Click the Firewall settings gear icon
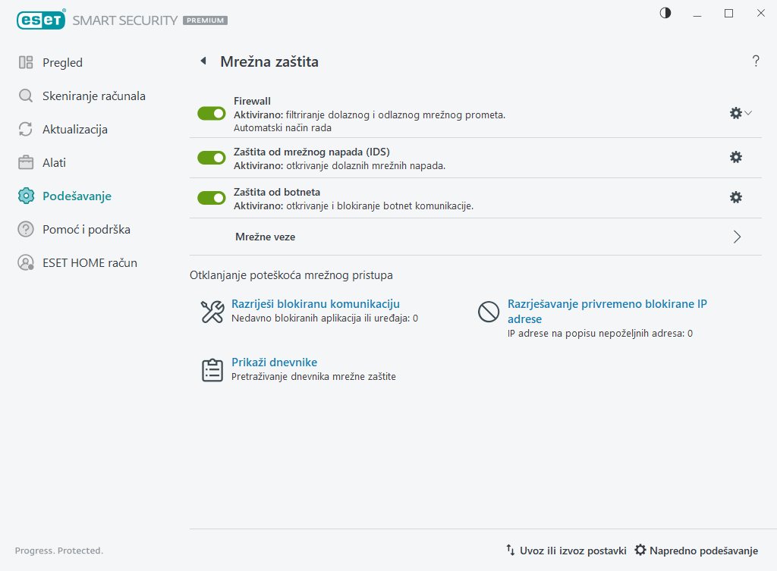This screenshot has height=571, width=777. click(x=735, y=113)
